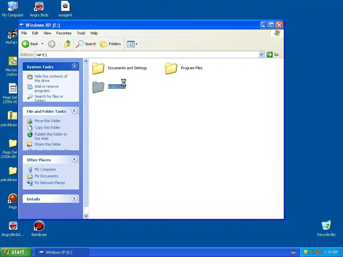Select the Program Files folder icon

tap(171, 68)
